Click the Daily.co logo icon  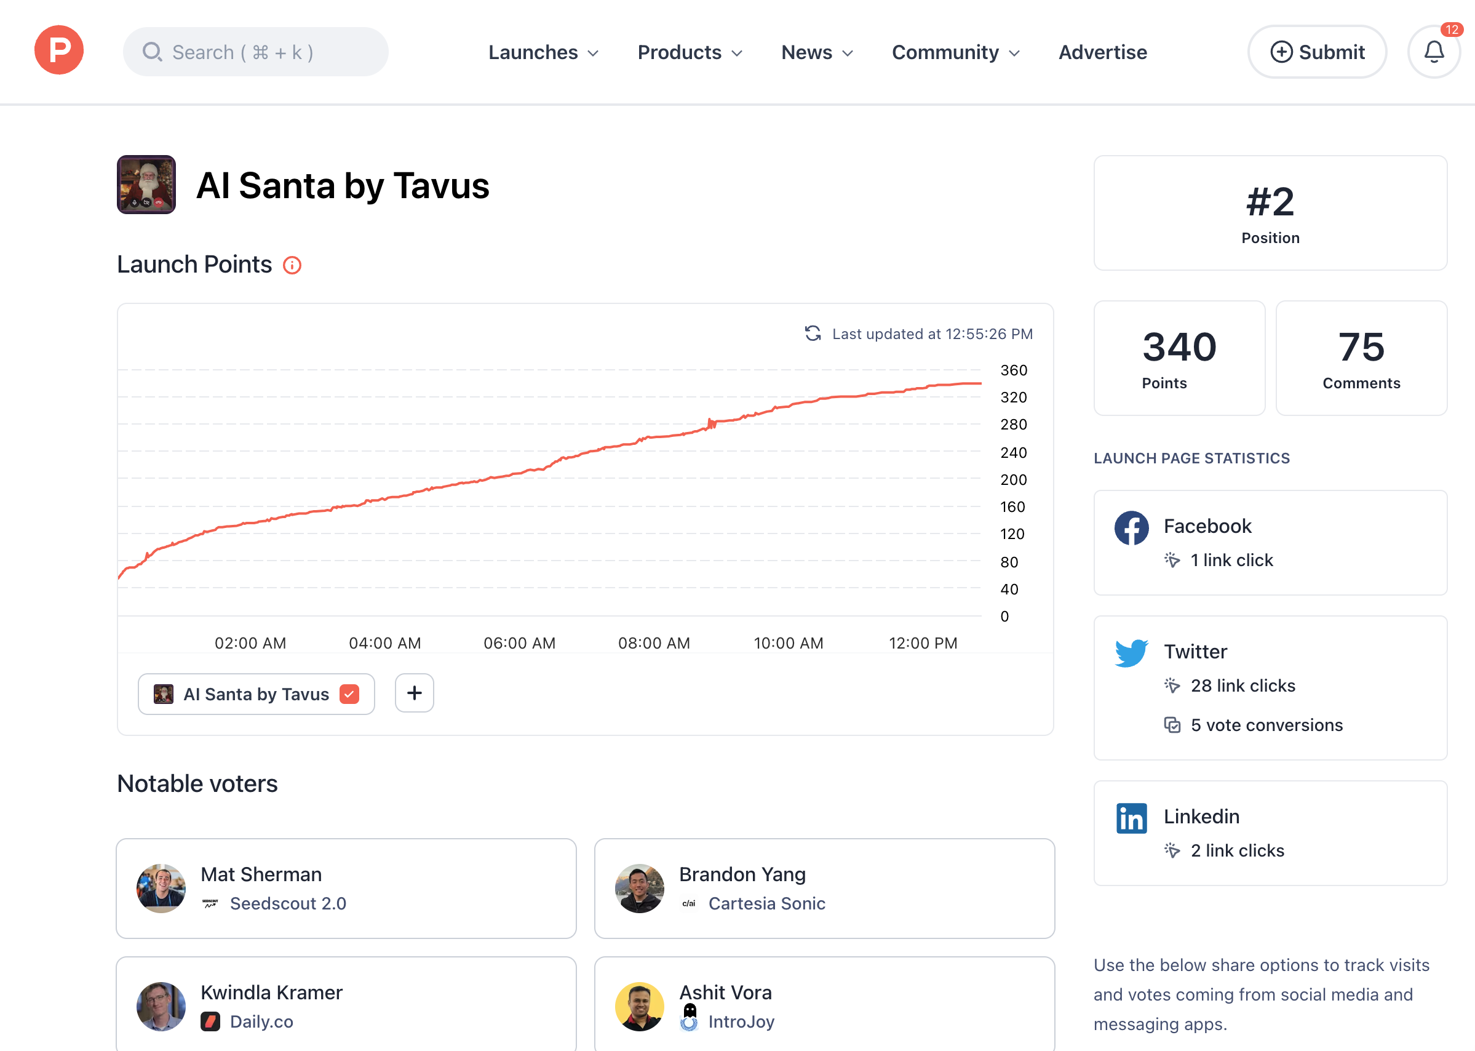click(x=210, y=1022)
